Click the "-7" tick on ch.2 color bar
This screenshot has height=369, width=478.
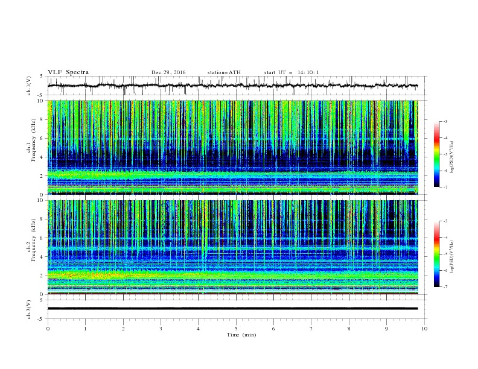coord(445,286)
